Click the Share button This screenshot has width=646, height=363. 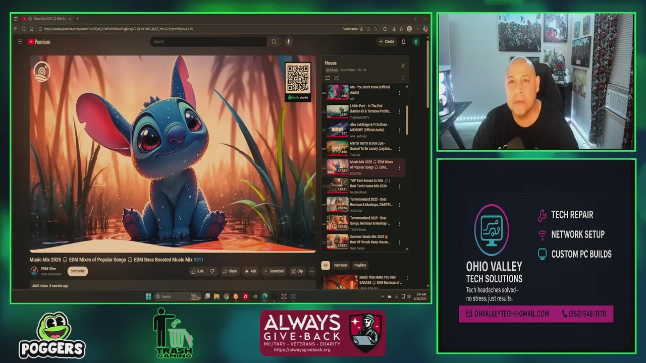[x=230, y=271]
